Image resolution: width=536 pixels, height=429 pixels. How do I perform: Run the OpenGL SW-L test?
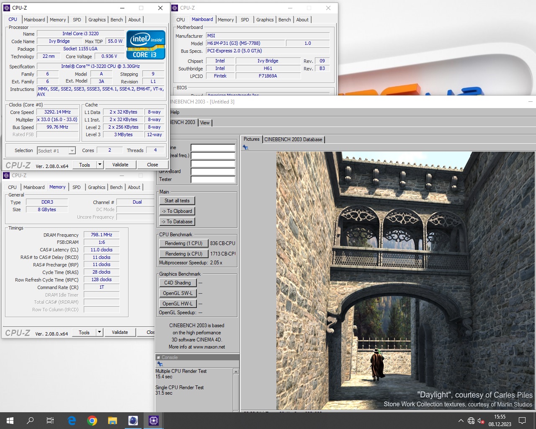click(178, 293)
